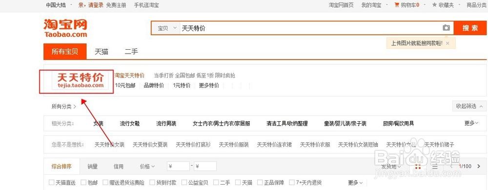Switch to the 天猫 tab
The height and width of the screenshot is (190, 488).
[102, 52]
